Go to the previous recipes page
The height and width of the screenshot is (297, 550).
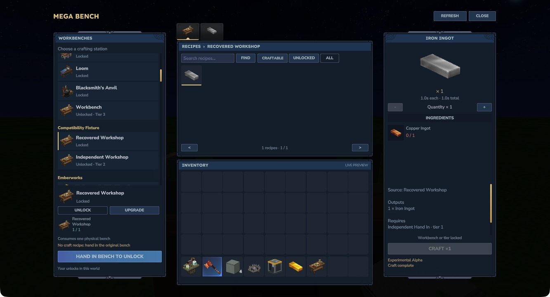point(189,148)
